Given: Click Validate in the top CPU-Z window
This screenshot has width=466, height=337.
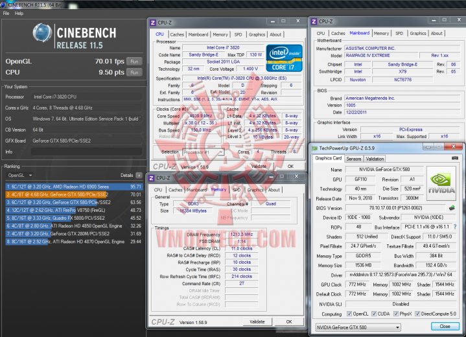Looking at the screenshot, I should click(259, 166).
